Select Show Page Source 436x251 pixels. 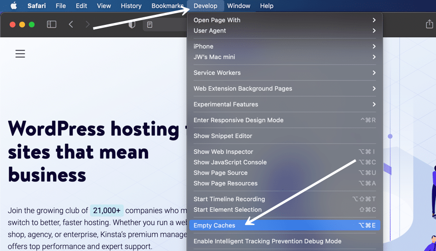pos(285,173)
